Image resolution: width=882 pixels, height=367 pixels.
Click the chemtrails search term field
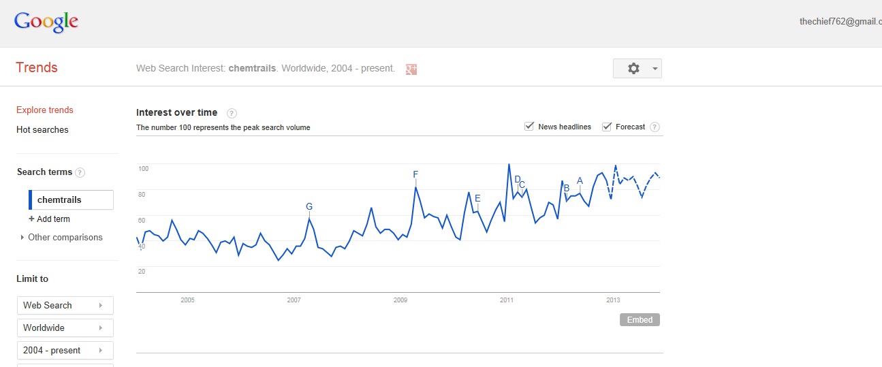coord(74,200)
